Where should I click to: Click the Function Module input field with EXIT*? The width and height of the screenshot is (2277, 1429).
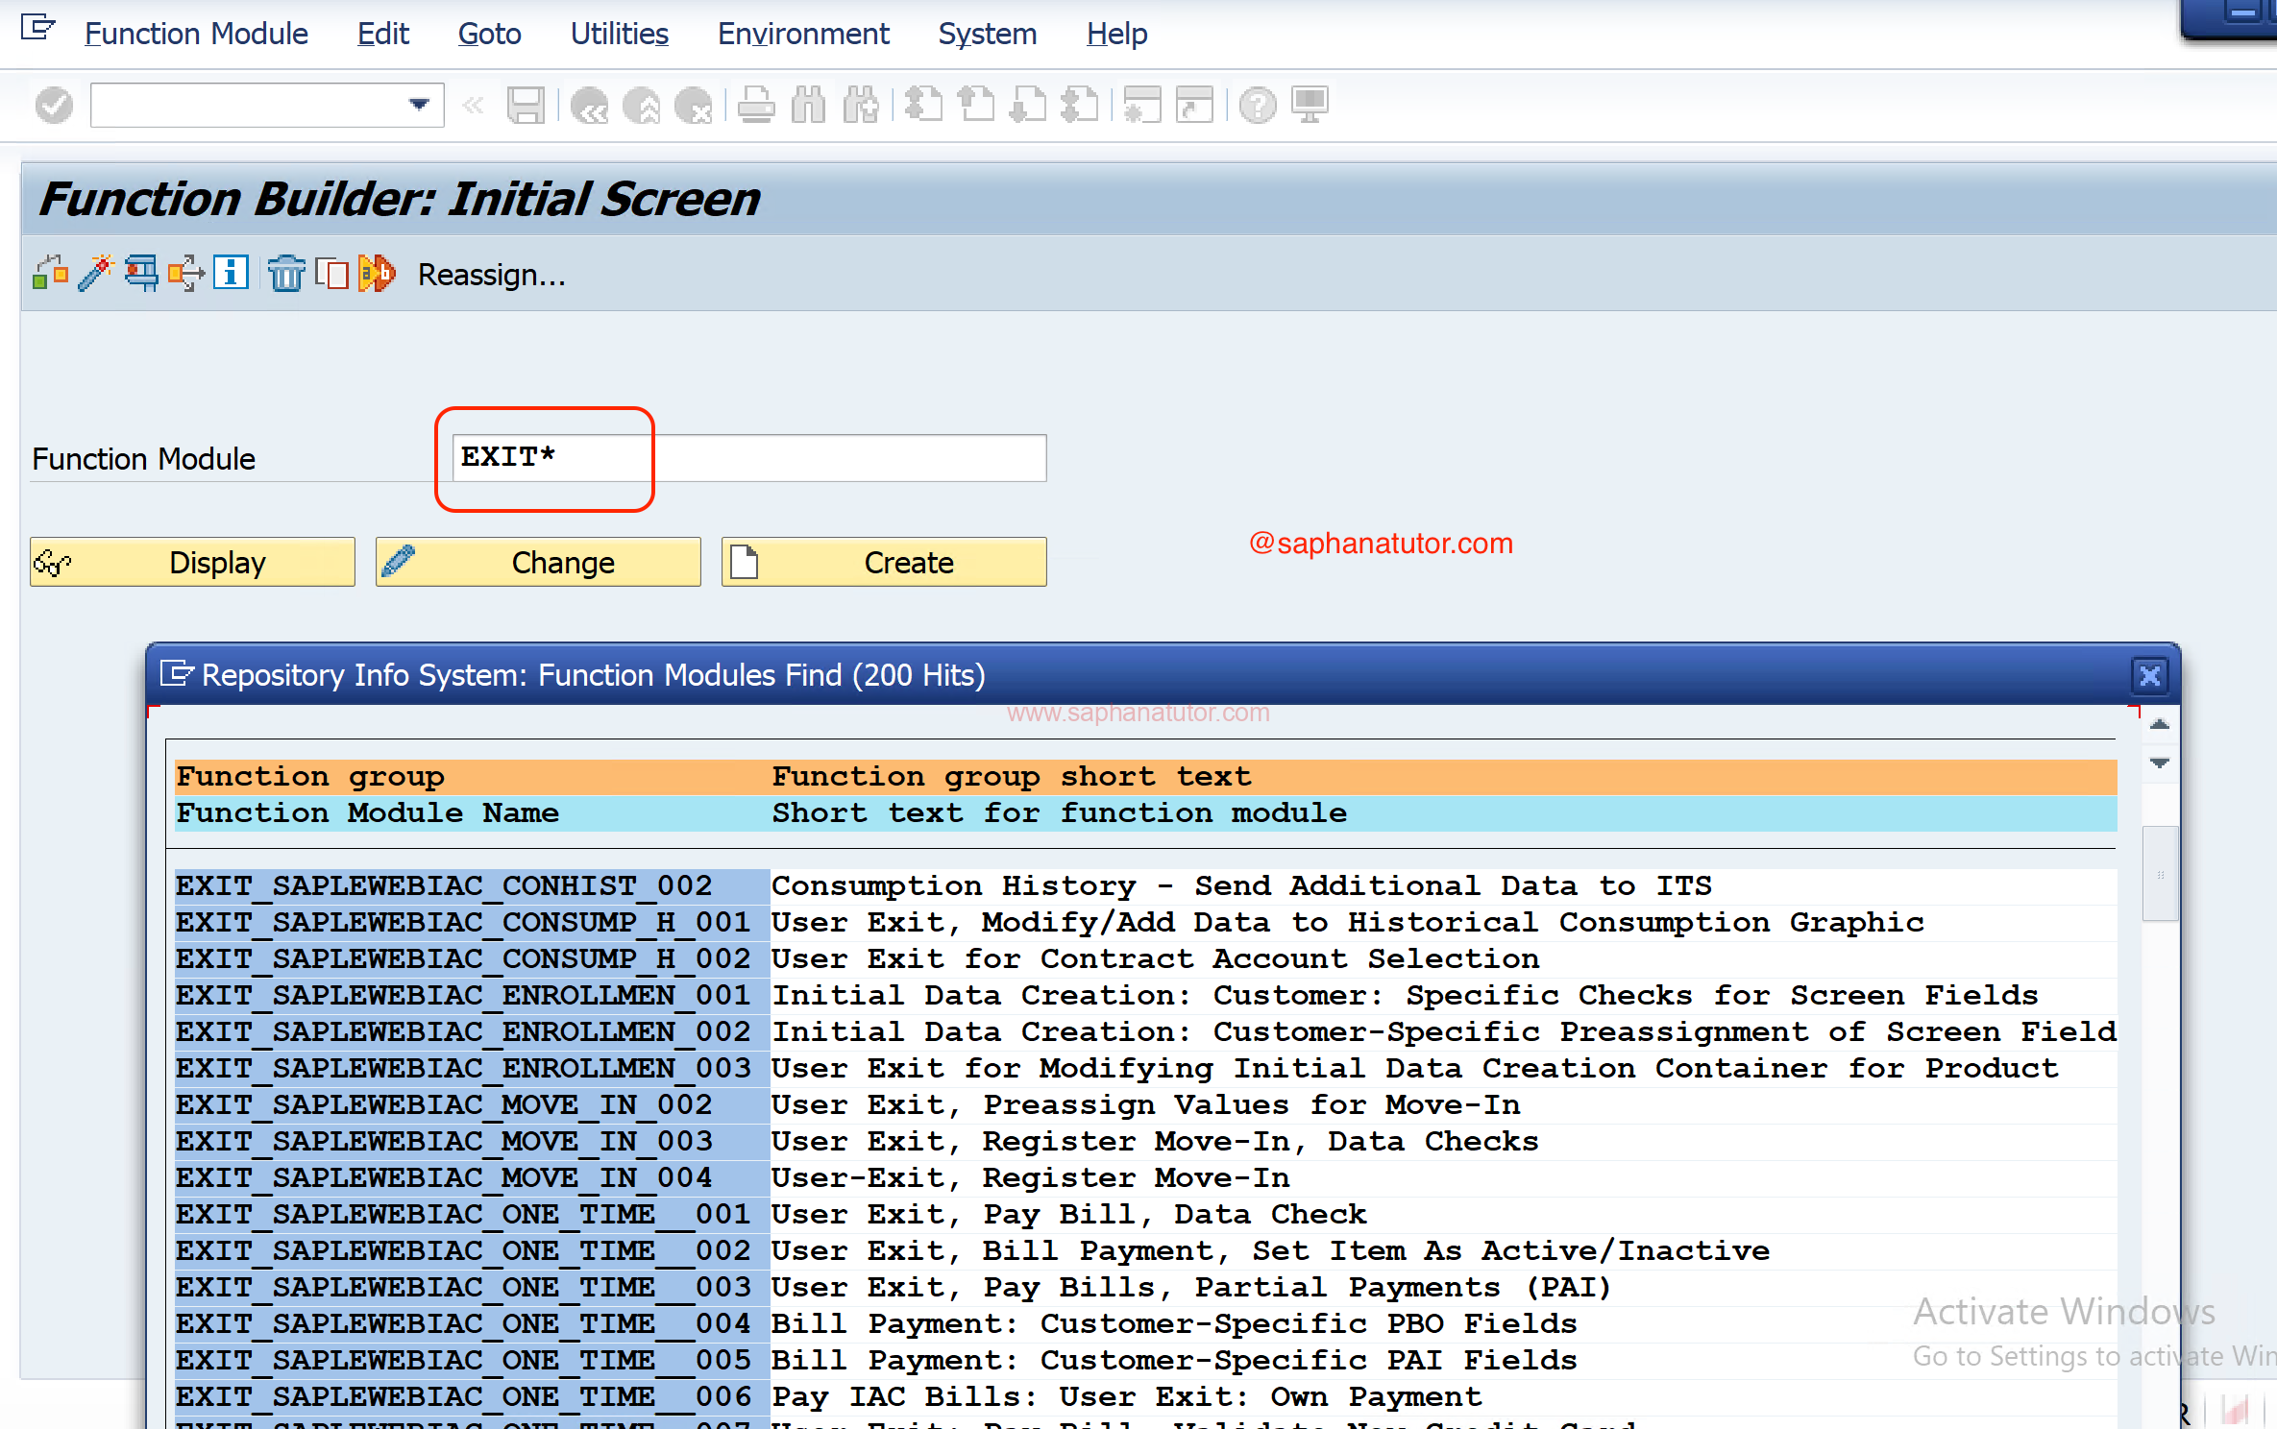pyautogui.click(x=749, y=458)
